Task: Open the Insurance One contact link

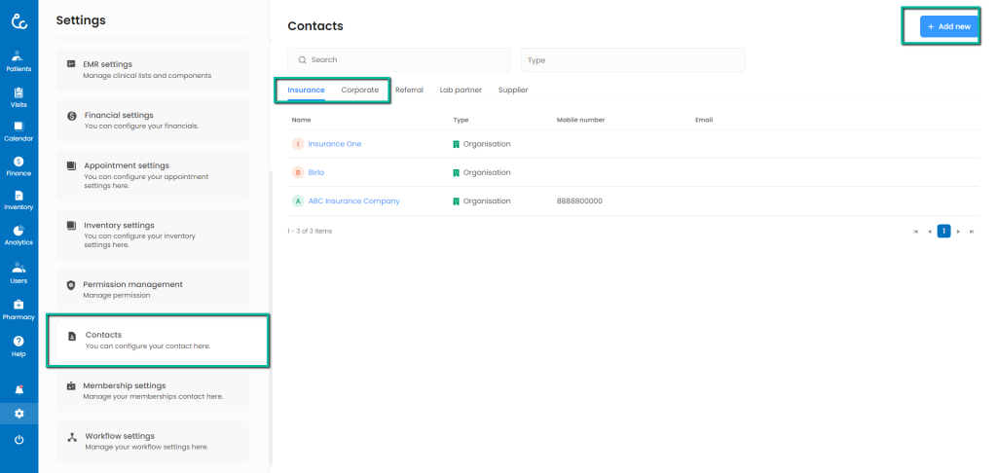Action: pyautogui.click(x=334, y=144)
